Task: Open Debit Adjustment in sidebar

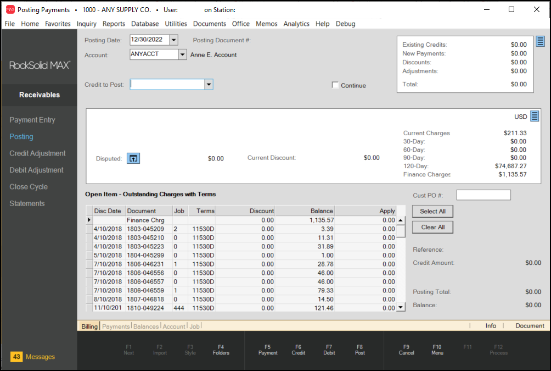Action: pos(36,170)
